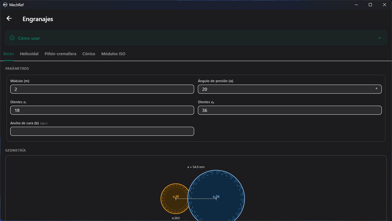Maximize the MechRef window
Viewport: 392px width, 221px height.
click(x=370, y=5)
